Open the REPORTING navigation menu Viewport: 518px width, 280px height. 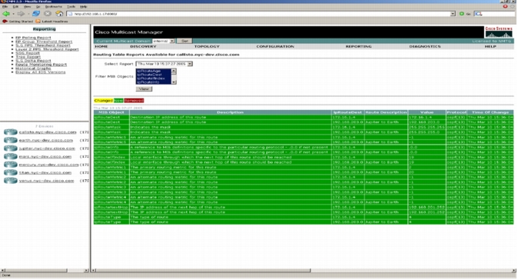click(x=358, y=47)
